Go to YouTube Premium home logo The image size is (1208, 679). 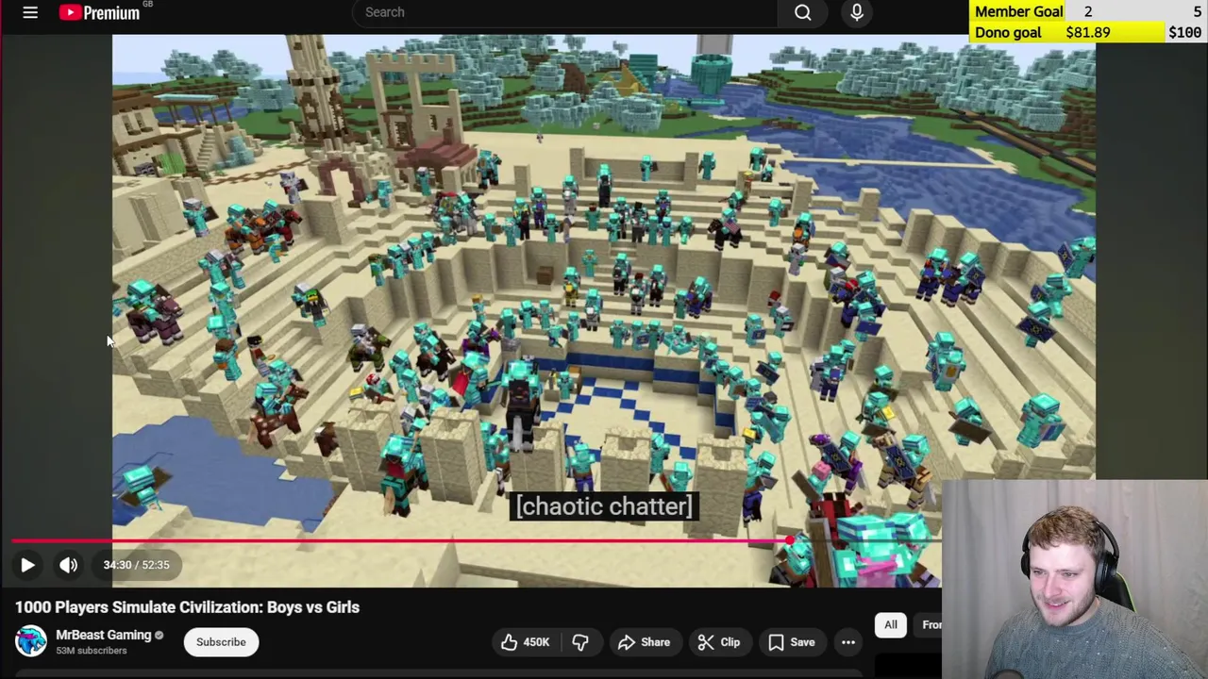[99, 12]
